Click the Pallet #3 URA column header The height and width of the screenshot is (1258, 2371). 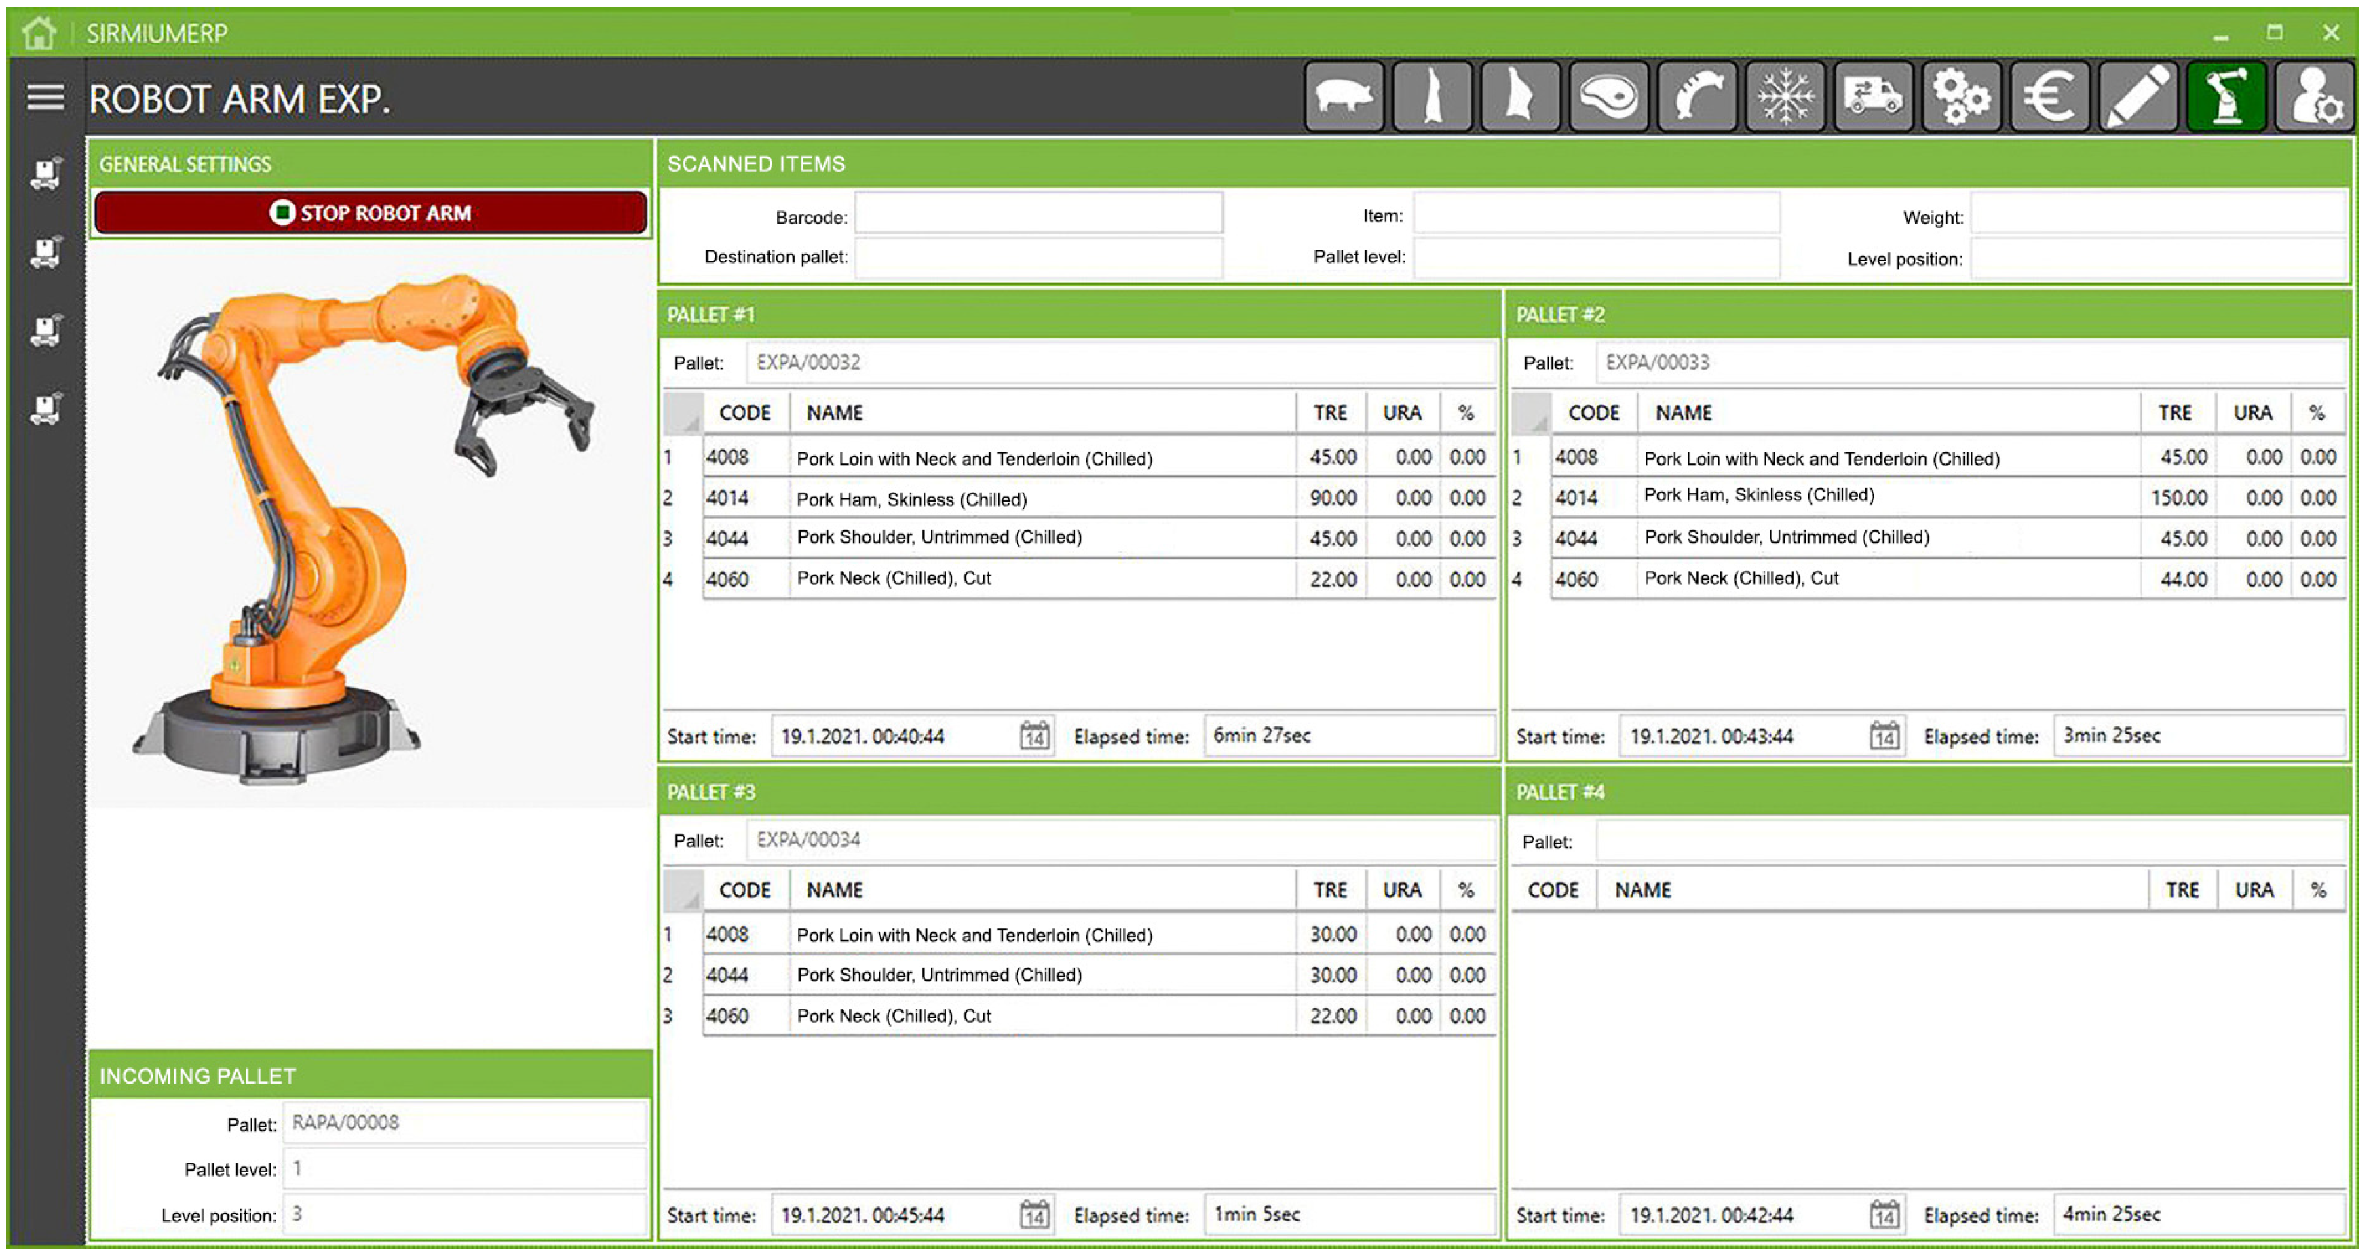[1402, 890]
